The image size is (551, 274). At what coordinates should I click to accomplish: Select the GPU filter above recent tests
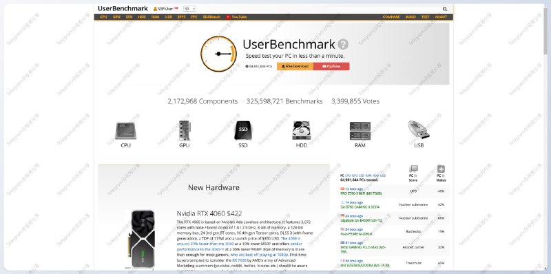pyautogui.click(x=355, y=176)
